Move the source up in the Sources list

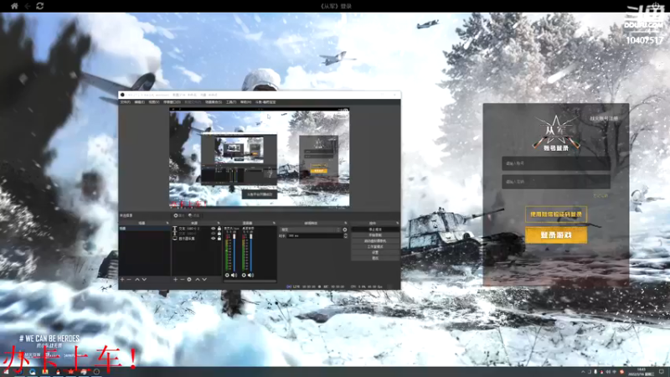point(198,280)
